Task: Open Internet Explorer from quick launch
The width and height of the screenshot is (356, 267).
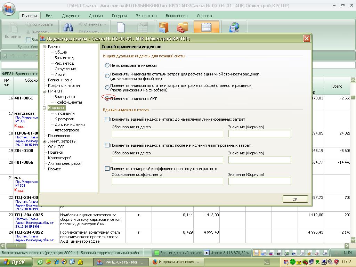Action: (x=56, y=262)
